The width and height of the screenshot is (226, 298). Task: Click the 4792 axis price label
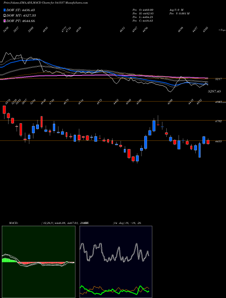coord(218,121)
